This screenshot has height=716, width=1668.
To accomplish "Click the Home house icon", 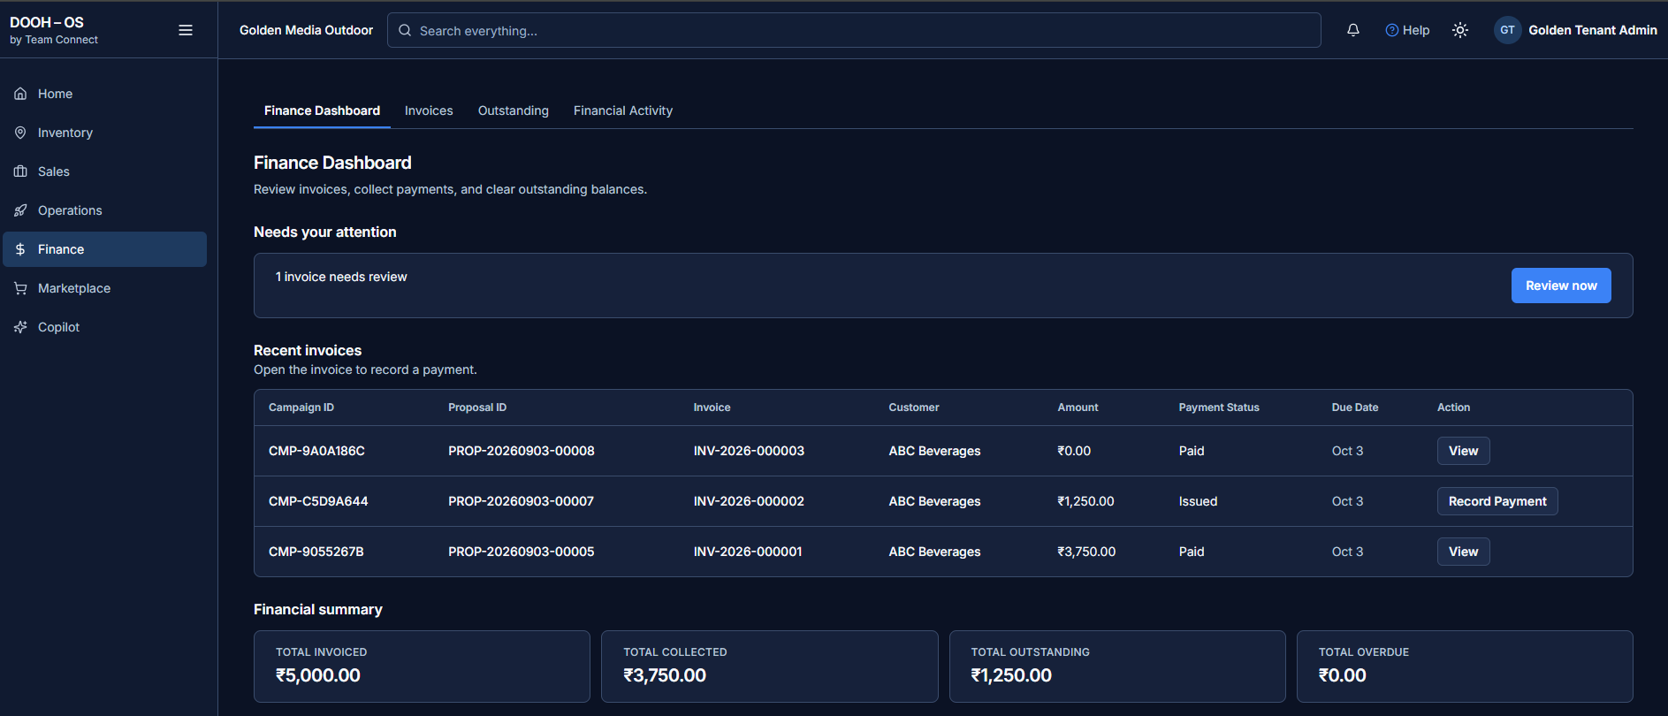I will pos(20,94).
